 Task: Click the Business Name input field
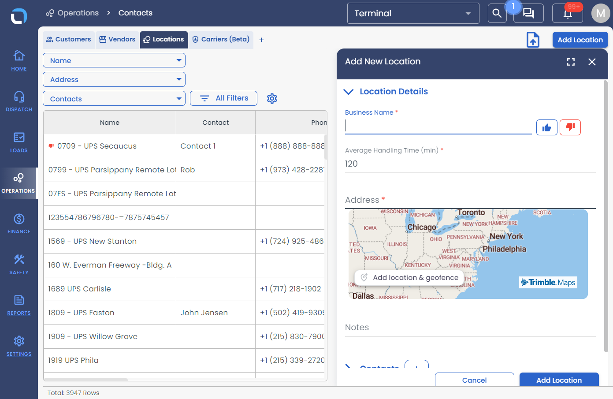coord(438,127)
